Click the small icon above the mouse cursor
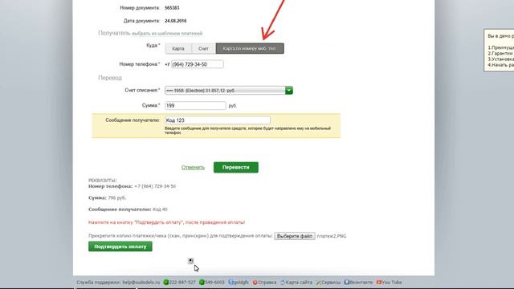 click(x=191, y=261)
